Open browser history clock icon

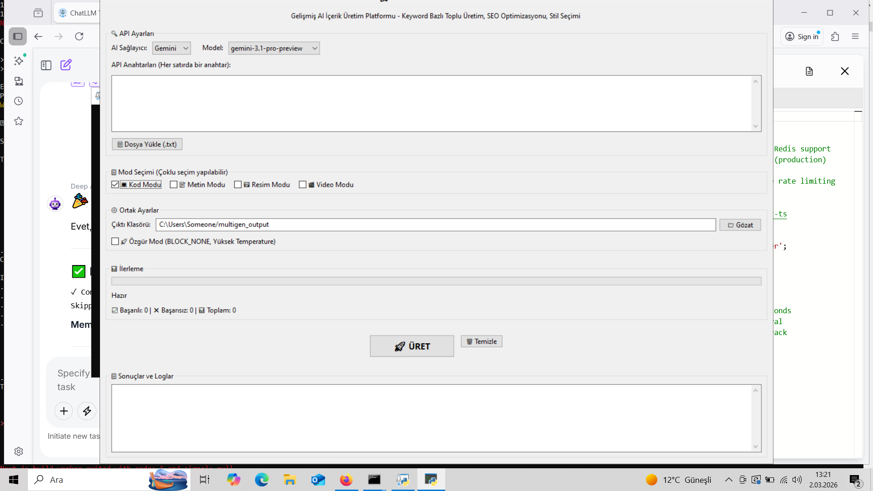click(19, 101)
